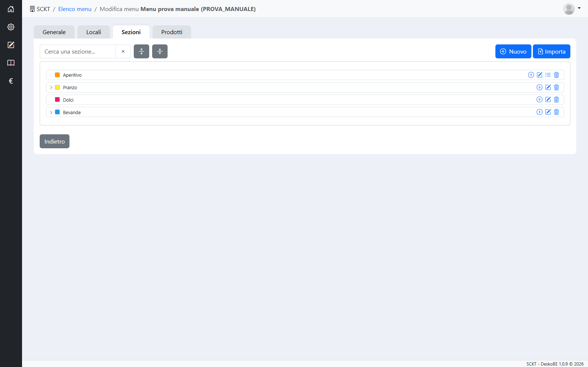Delete the Dolci section
The height and width of the screenshot is (367, 588).
[x=556, y=99]
